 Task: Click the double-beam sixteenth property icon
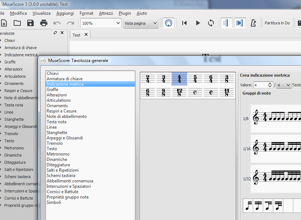[x=258, y=206]
